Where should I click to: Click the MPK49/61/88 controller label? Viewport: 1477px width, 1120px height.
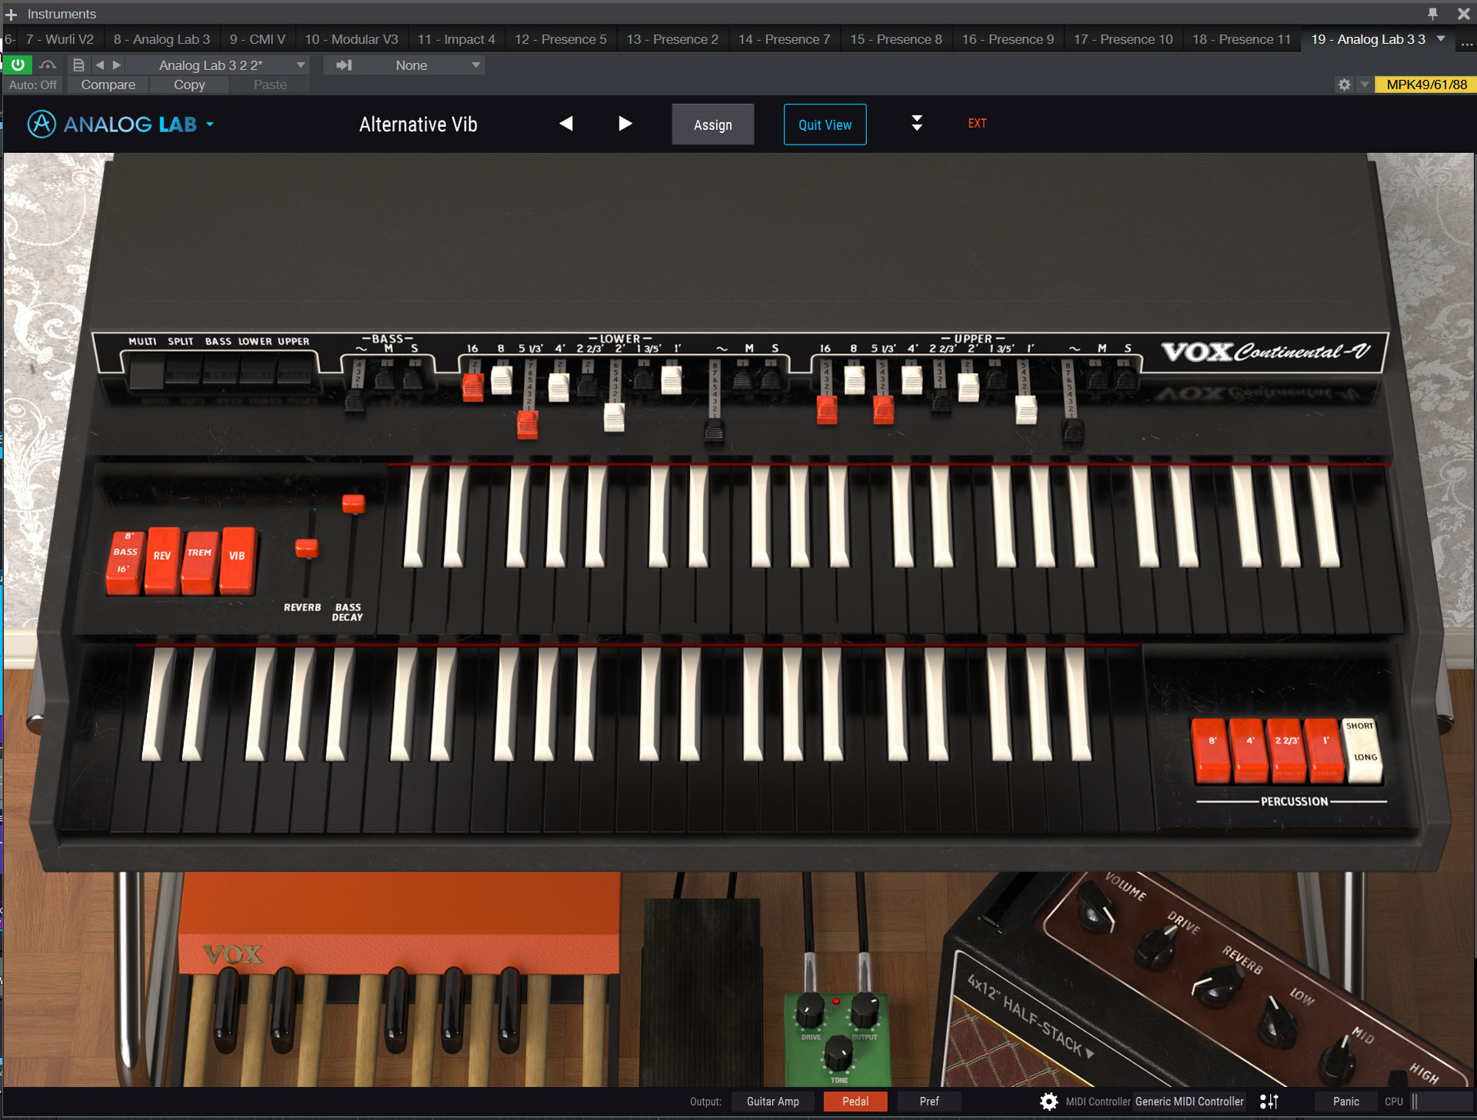click(x=1425, y=85)
